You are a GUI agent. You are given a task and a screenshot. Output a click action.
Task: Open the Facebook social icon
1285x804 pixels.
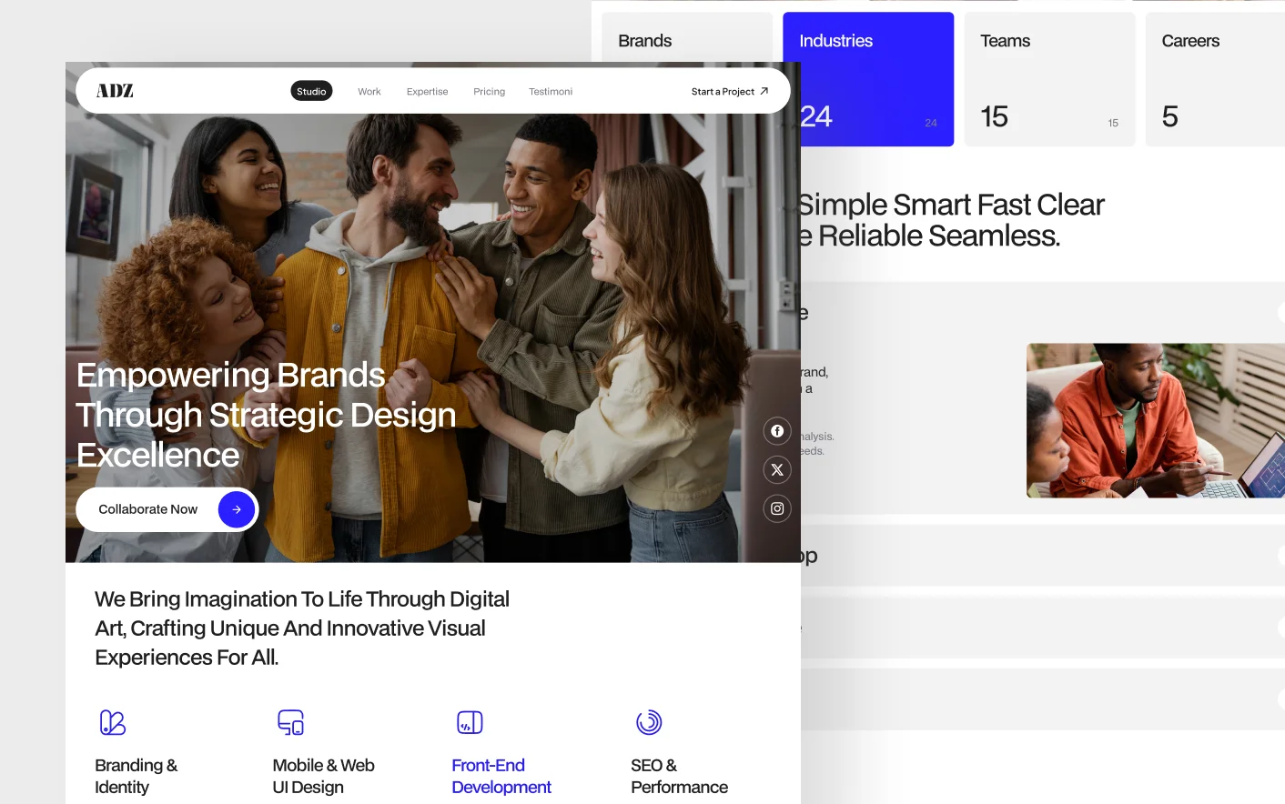(x=777, y=431)
